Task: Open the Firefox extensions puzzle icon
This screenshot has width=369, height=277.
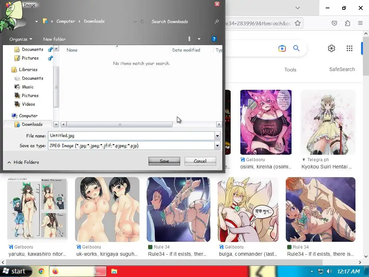Action: click(x=347, y=23)
